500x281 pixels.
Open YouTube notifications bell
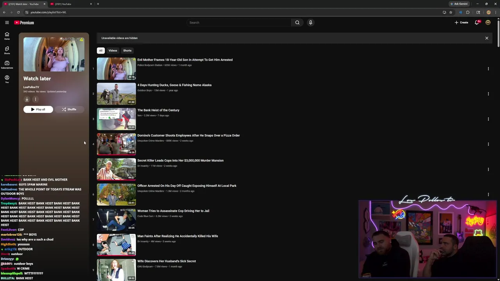pos(477,23)
